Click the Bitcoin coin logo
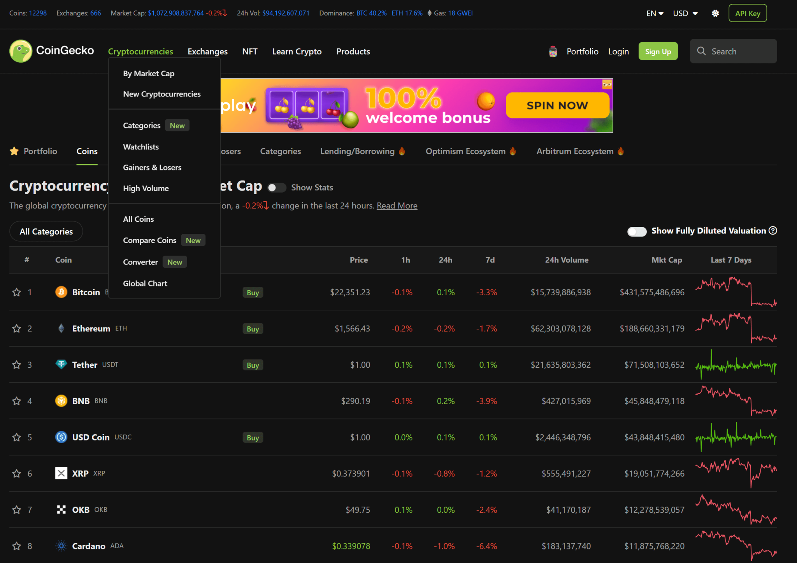797x563 pixels. click(x=61, y=292)
